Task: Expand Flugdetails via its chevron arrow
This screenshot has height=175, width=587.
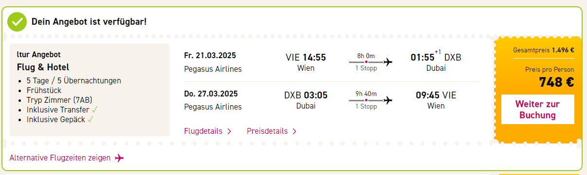Action: pyautogui.click(x=229, y=131)
